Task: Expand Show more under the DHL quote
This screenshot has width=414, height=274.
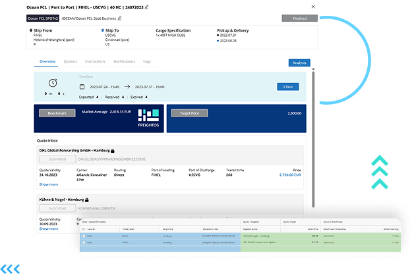Action: 49,184
